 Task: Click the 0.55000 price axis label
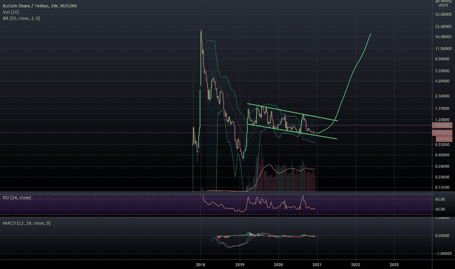tap(443, 145)
